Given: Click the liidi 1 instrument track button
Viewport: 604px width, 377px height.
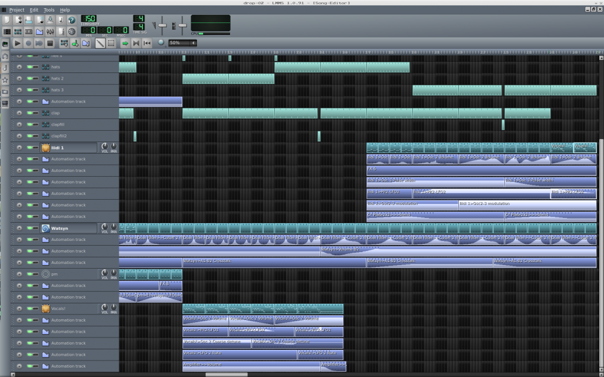Looking at the screenshot, I should click(68, 147).
